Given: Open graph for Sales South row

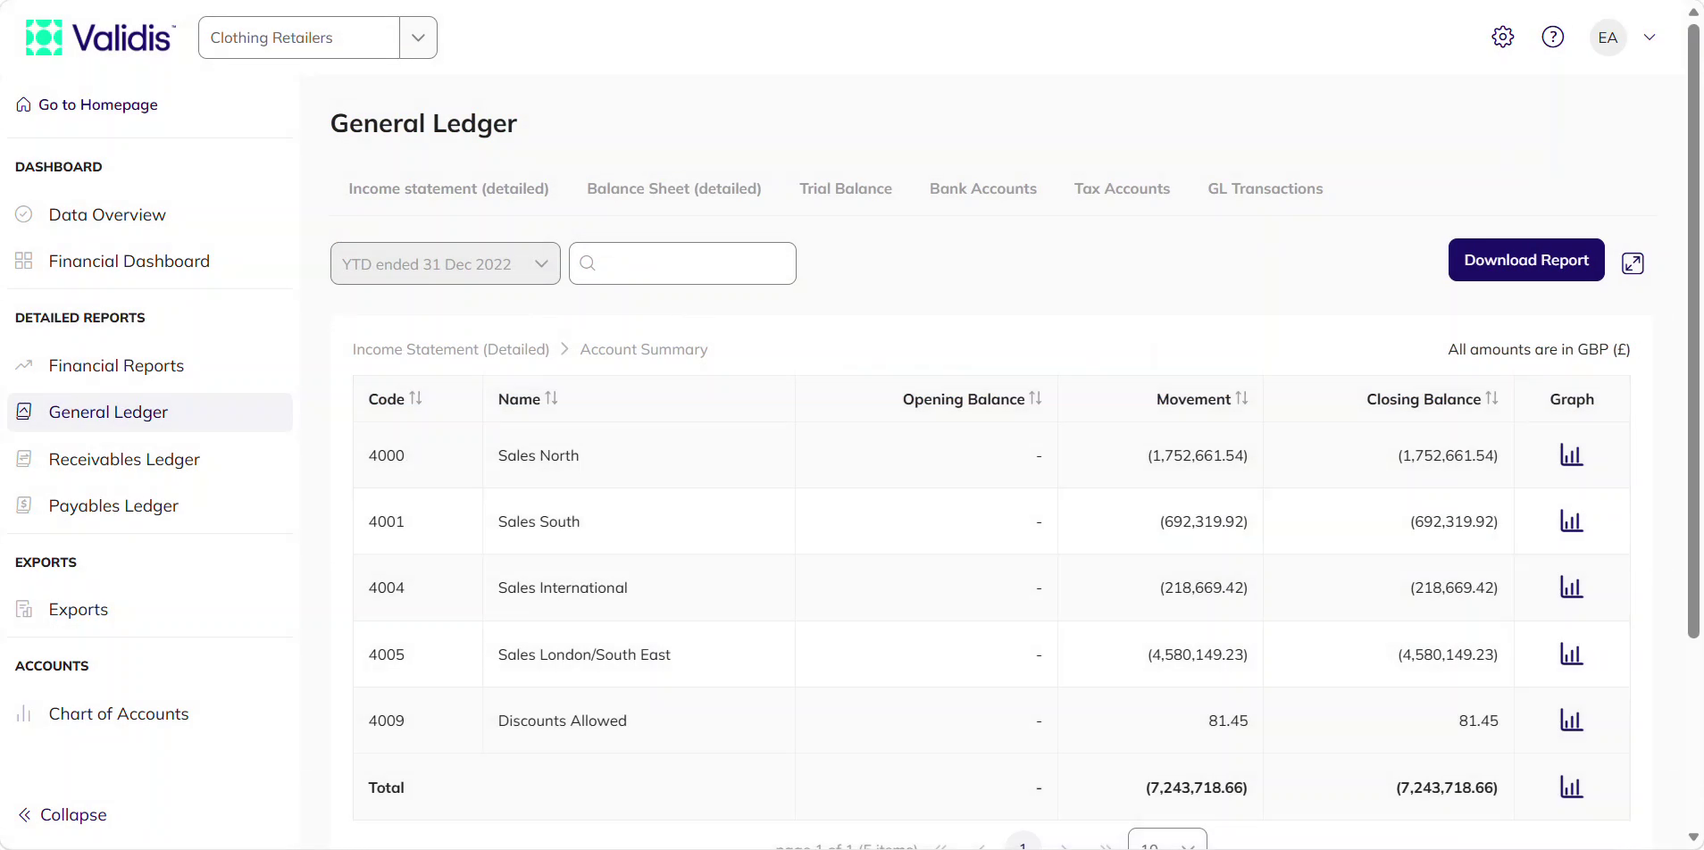Looking at the screenshot, I should coord(1572,521).
